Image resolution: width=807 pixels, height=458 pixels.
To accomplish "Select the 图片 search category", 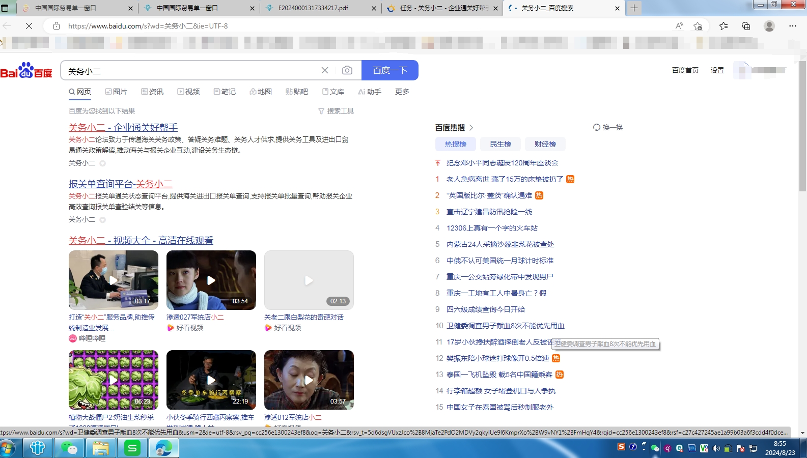I will tap(116, 92).
